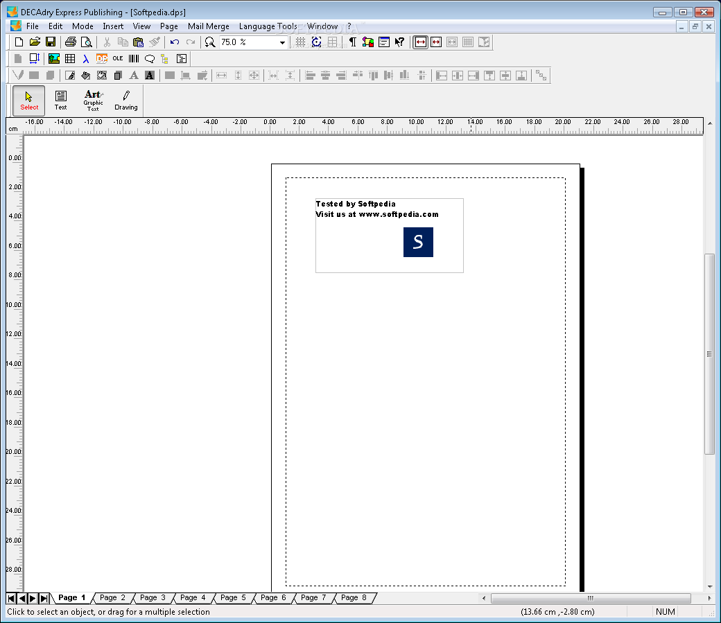The height and width of the screenshot is (623, 721).
Task: Pick the fill bucket icon
Action: [86, 76]
